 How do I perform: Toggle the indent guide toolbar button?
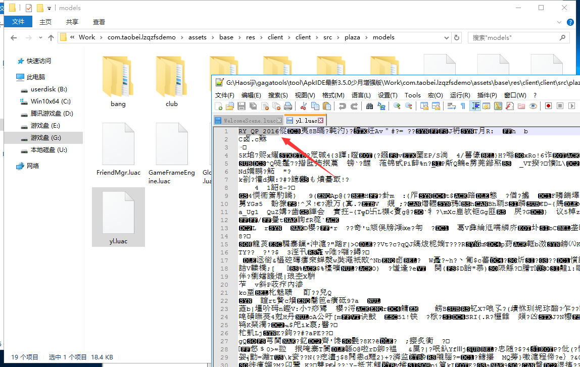pos(475,106)
